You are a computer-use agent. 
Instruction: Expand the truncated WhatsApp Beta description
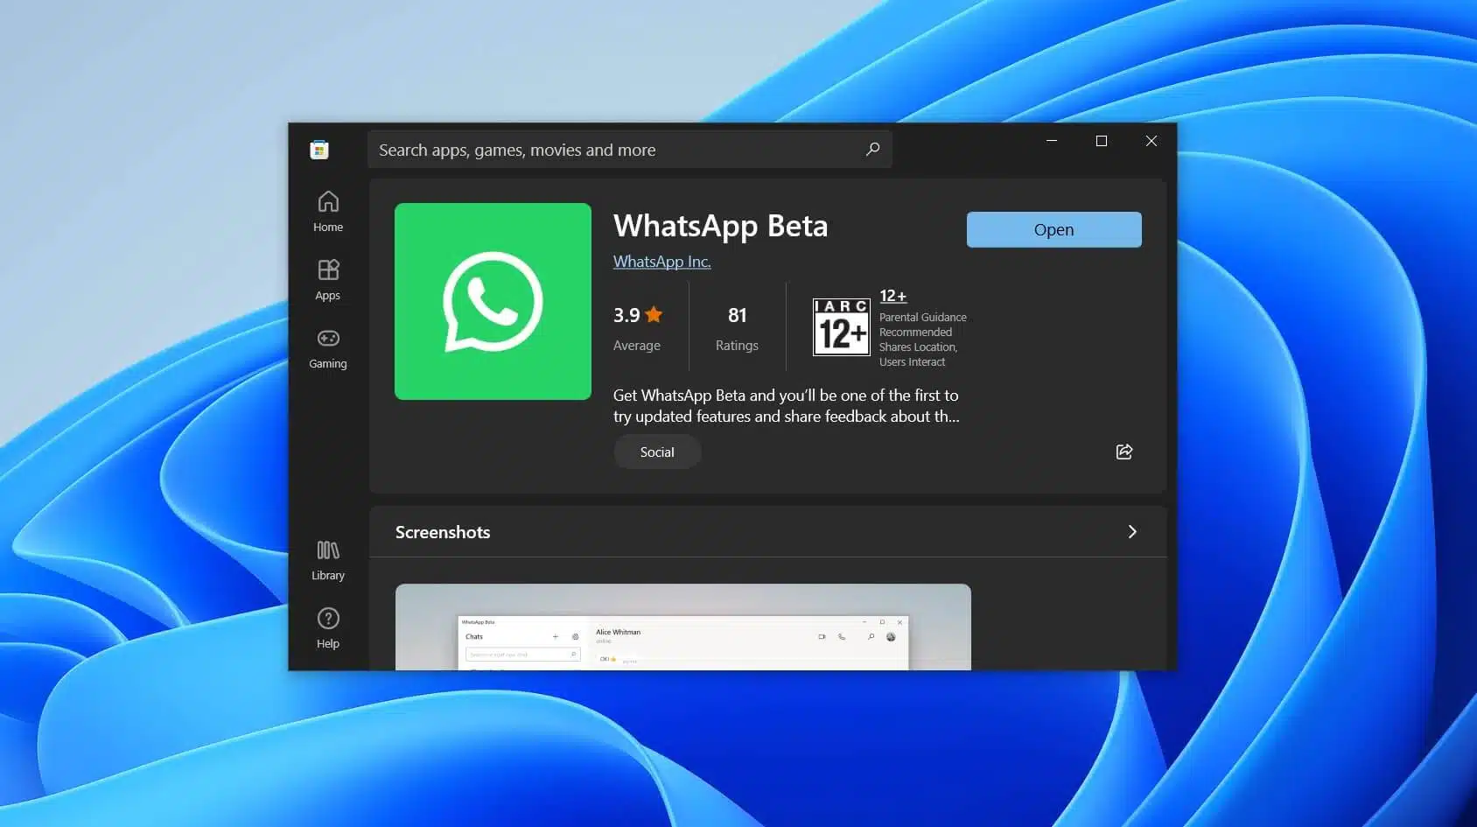click(x=786, y=406)
